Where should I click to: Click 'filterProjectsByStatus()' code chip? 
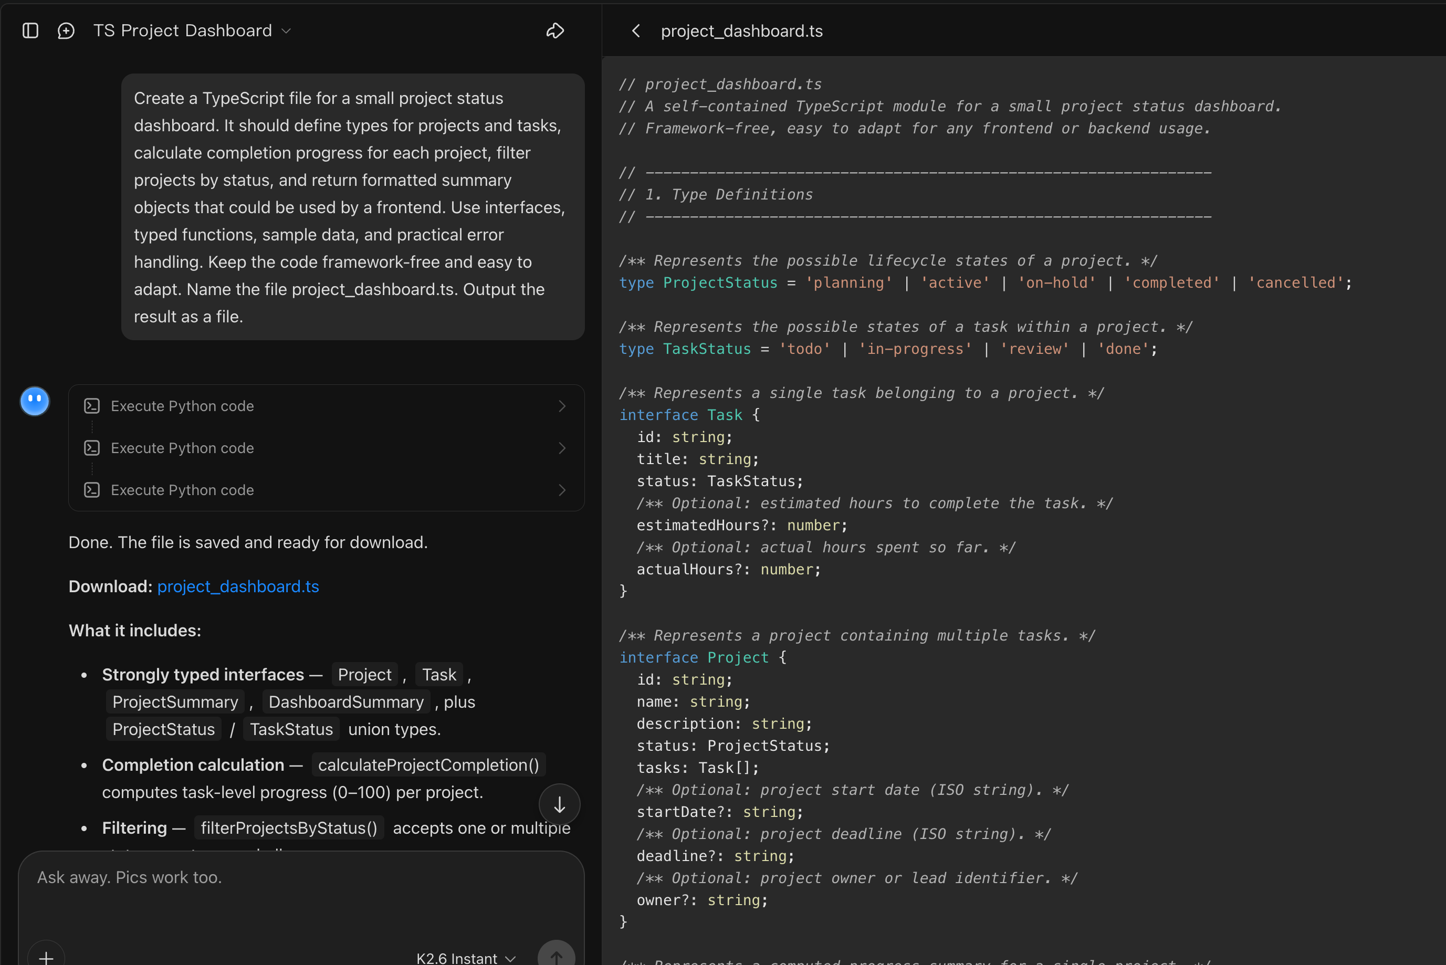pyautogui.click(x=289, y=828)
